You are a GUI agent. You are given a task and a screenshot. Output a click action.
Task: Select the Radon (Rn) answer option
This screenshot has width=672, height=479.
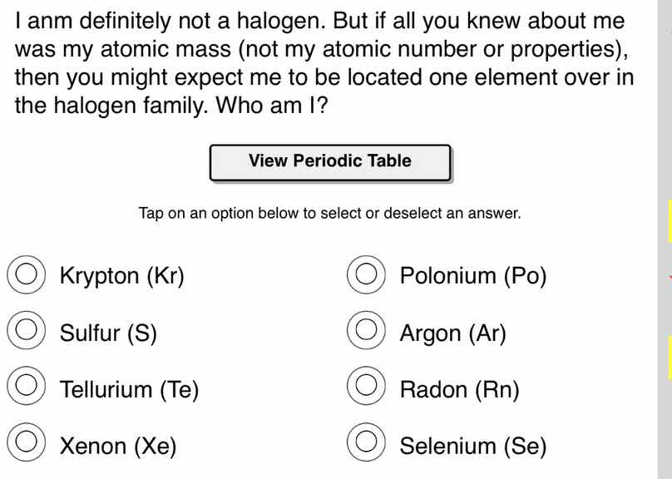[366, 388]
